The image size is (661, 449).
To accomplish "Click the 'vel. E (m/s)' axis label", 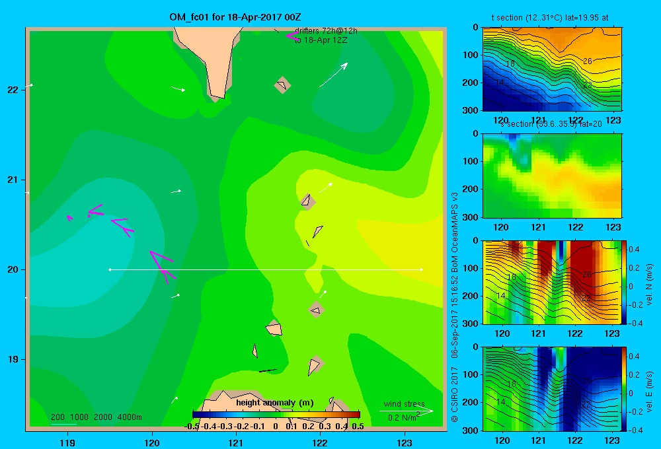I will (x=649, y=392).
